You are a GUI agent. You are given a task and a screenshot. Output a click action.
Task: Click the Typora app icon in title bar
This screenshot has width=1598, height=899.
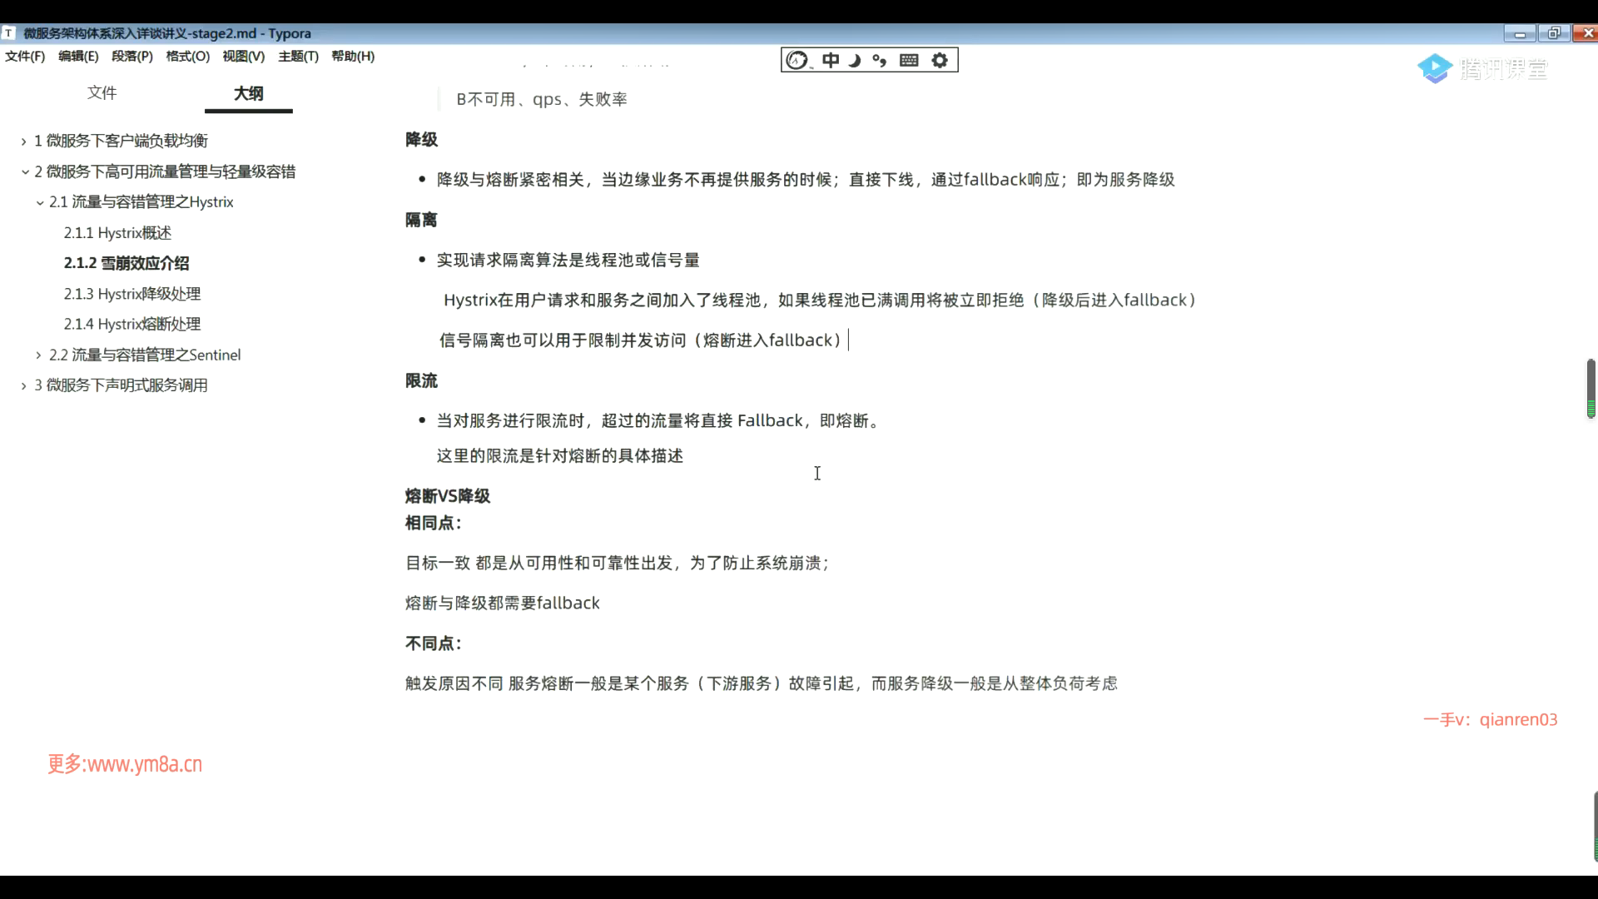click(x=8, y=33)
